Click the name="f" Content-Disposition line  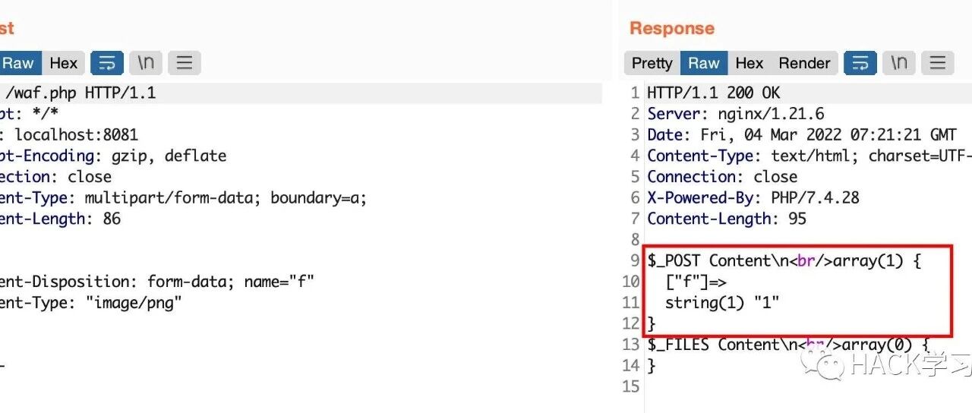click(x=157, y=282)
